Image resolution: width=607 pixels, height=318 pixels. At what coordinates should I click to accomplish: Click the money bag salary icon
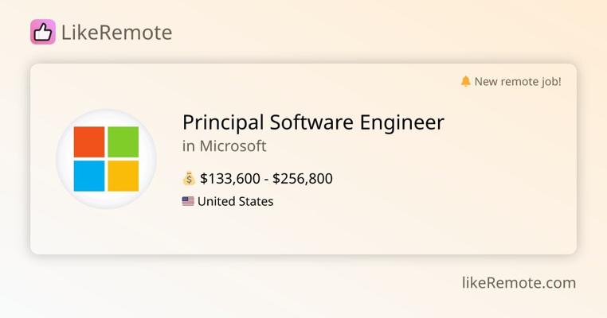click(x=189, y=178)
